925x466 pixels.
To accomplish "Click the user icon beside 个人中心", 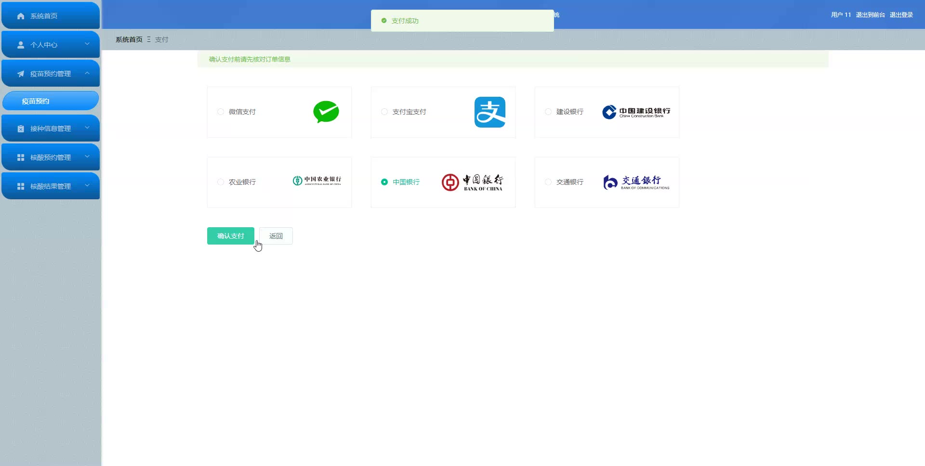I will pos(21,45).
